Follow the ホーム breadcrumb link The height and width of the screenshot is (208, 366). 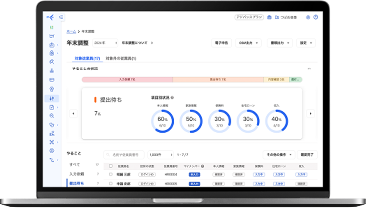(71, 31)
